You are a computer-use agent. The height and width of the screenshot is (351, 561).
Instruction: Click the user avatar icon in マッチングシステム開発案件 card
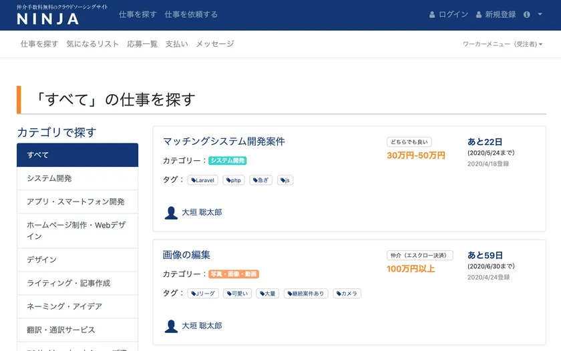[x=171, y=212]
